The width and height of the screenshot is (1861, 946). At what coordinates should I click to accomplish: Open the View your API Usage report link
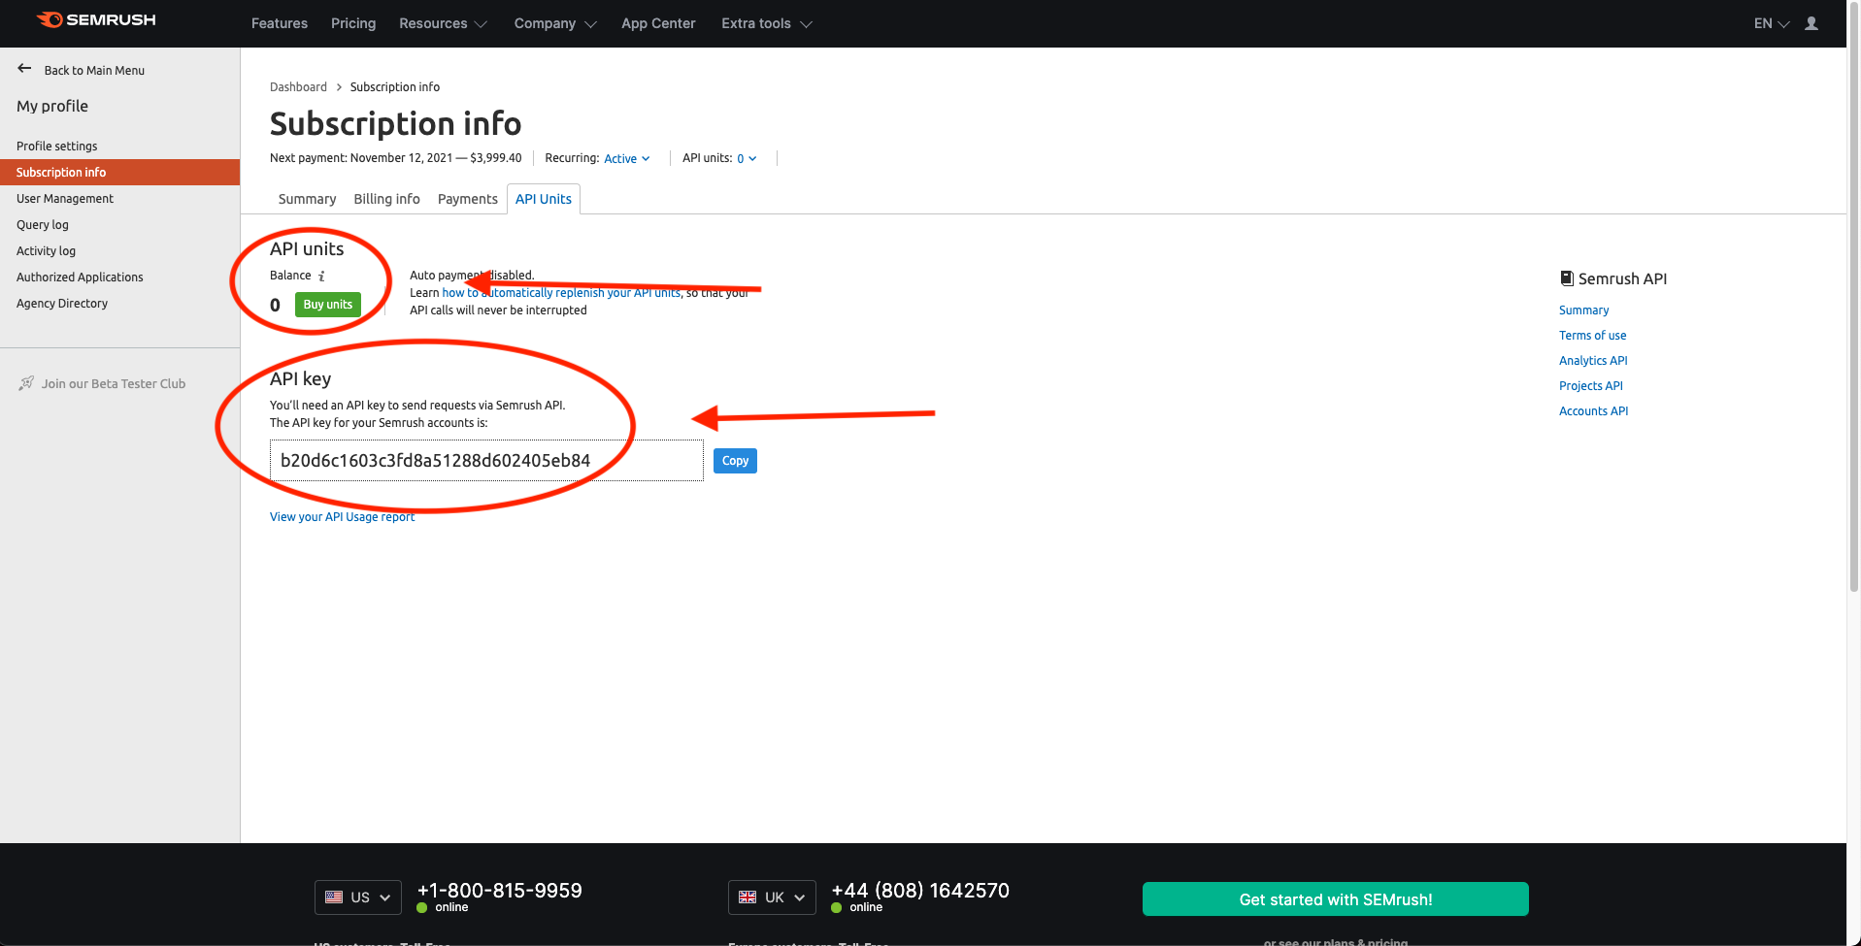(342, 516)
